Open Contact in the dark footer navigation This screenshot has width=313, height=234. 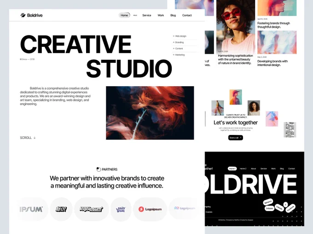click(291, 168)
